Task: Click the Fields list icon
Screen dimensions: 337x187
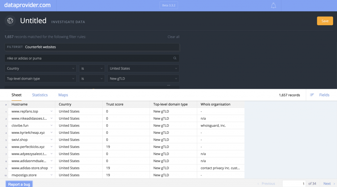Action: pos(312,95)
